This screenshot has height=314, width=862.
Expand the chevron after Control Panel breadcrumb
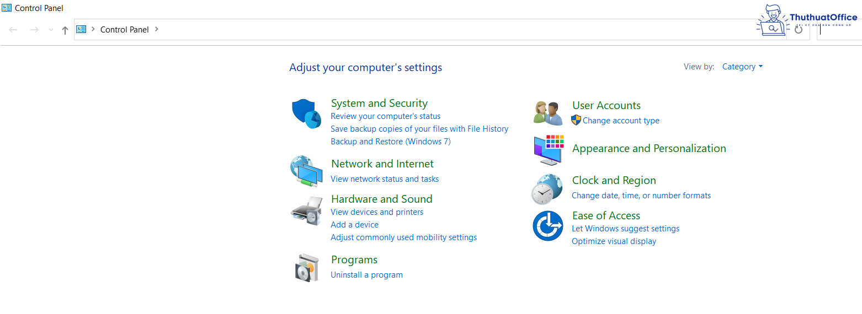pyautogui.click(x=157, y=29)
